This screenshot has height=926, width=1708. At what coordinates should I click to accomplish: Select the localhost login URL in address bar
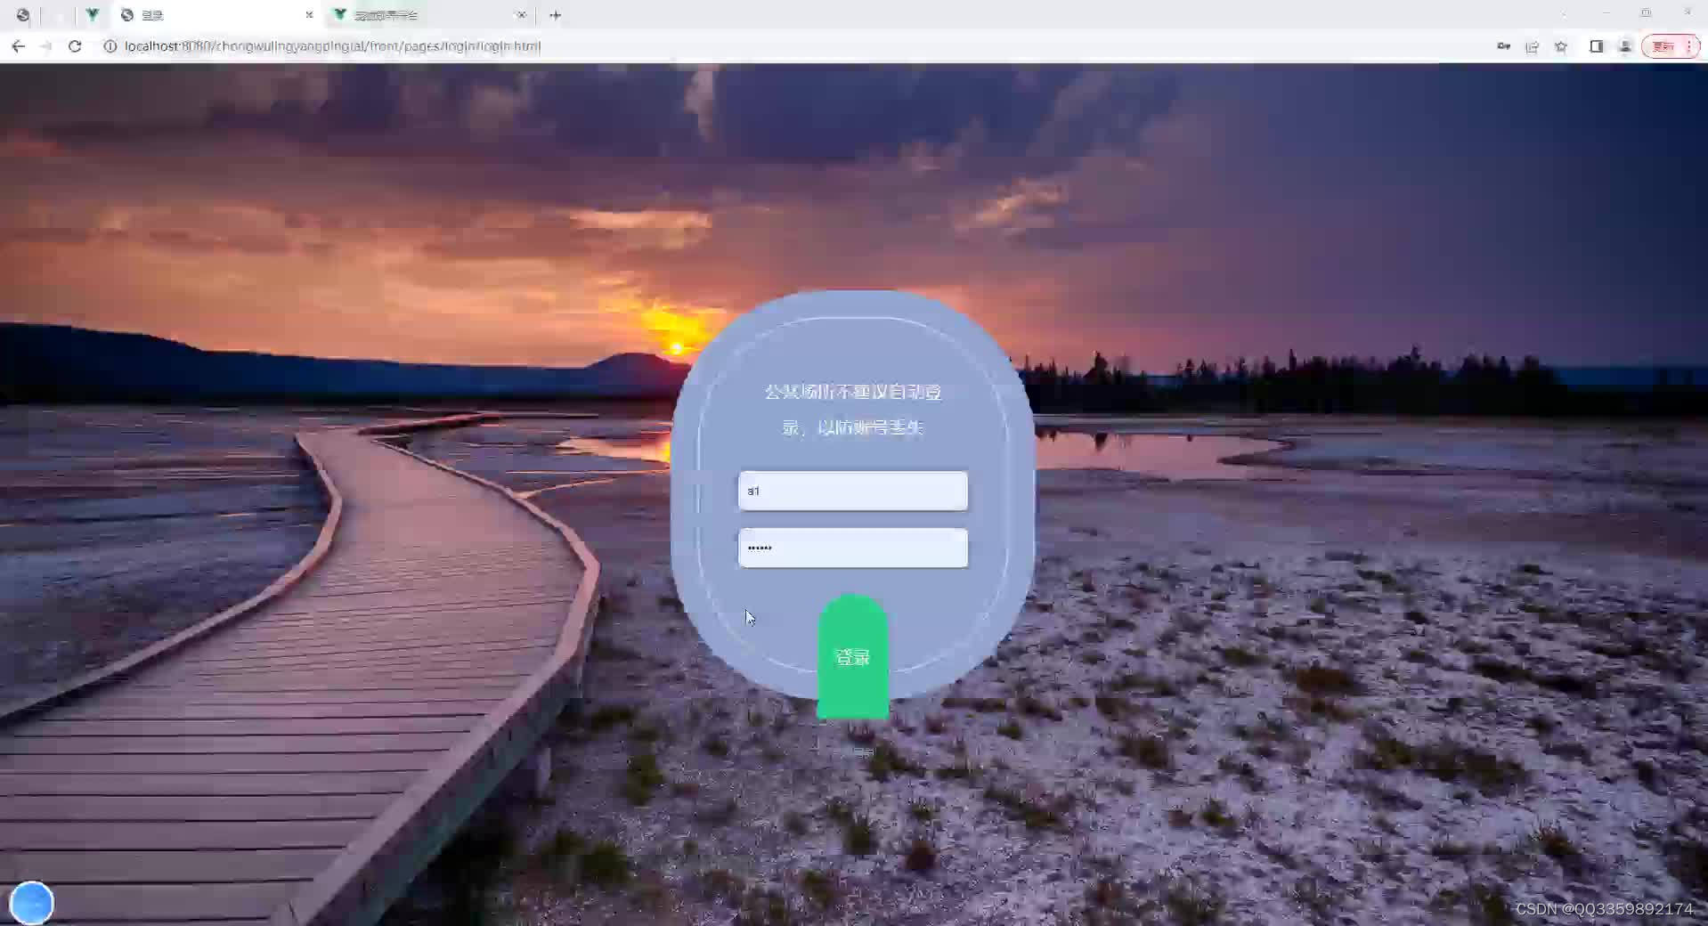pyautogui.click(x=332, y=46)
